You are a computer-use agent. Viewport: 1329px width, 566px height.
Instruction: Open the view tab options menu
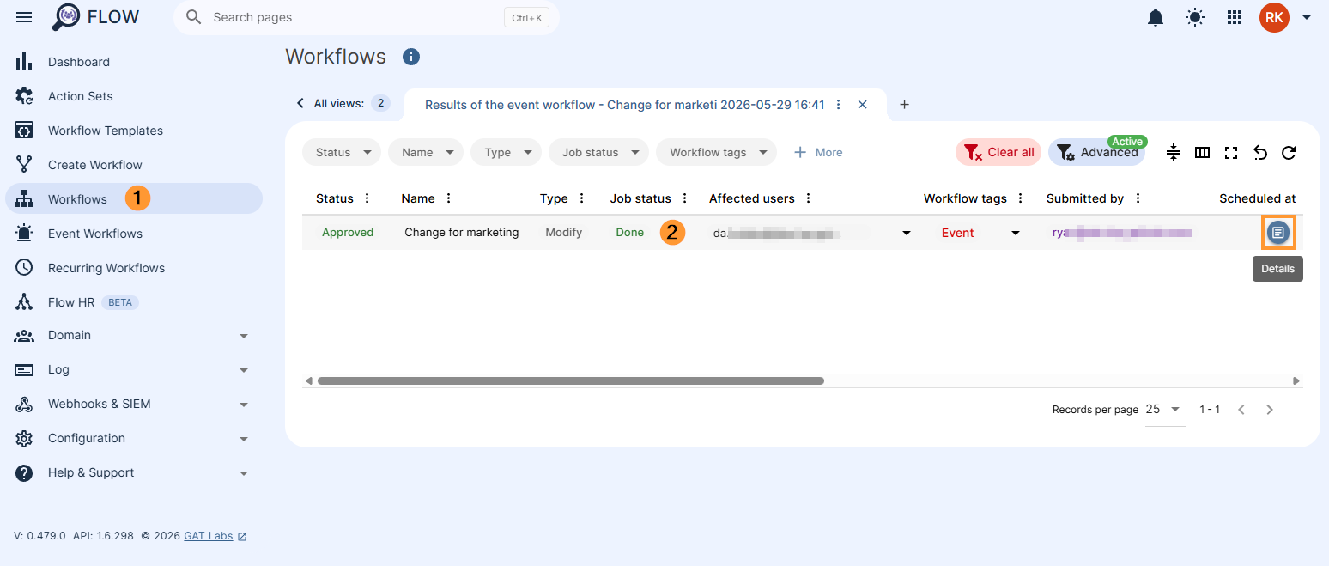coord(839,105)
